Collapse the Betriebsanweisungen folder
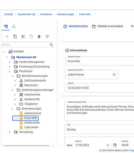 [12, 76]
